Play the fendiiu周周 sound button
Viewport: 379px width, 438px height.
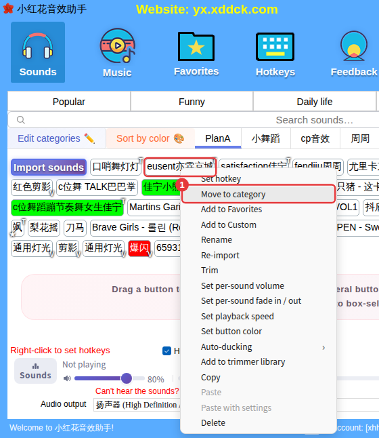(318, 163)
